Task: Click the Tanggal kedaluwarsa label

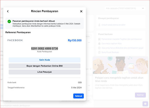Action: coord(16,88)
